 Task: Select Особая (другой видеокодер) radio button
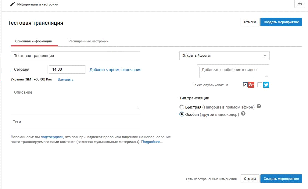point(182,114)
